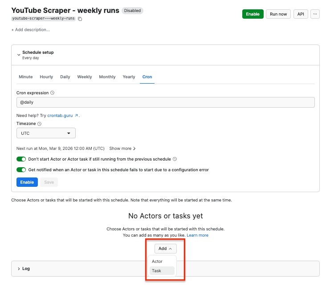Viewport: 330px width, 286px height.
Task: Close the Add dropdown menu
Action: 165,249
